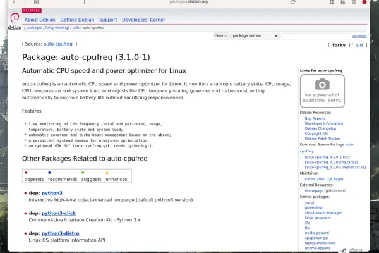The height and width of the screenshot is (253, 379).
Task: Open python3-distro dependency link
Action: [x=61, y=233]
